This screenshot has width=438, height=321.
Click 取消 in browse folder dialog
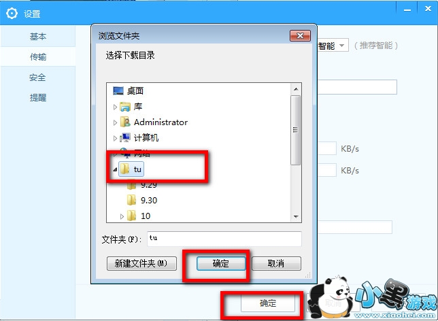[x=276, y=263]
